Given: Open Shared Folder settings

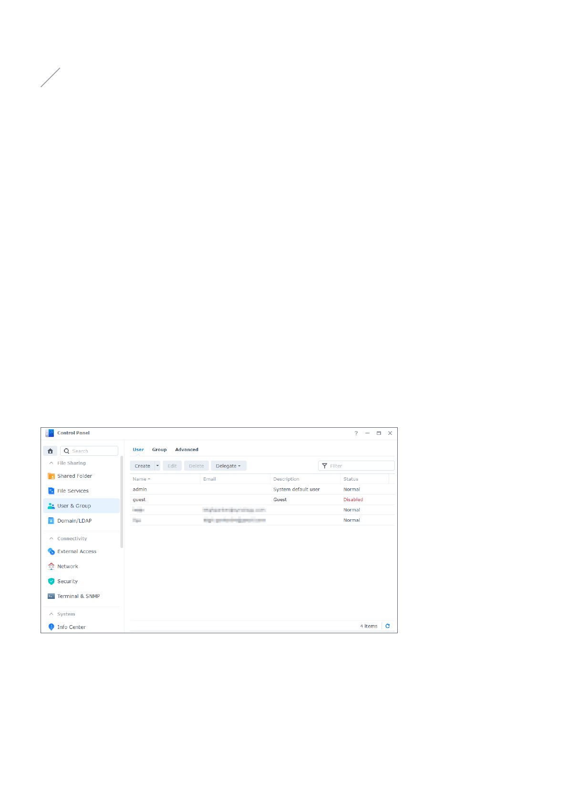Looking at the screenshot, I should (74, 476).
